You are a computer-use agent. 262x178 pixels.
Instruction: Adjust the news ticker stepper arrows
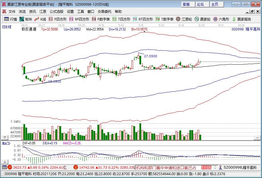tap(215, 167)
